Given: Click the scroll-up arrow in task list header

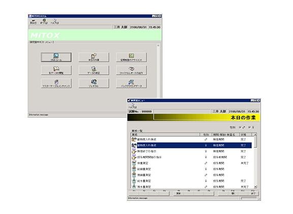Looking at the screenshot, I should [x=255, y=135].
